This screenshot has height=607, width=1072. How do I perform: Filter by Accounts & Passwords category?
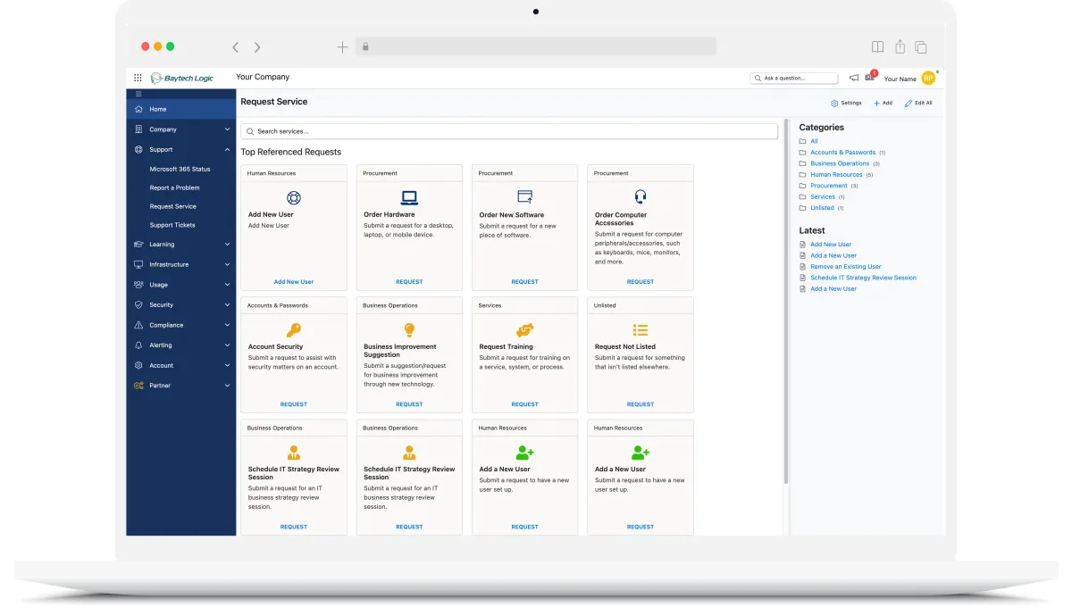tap(842, 153)
